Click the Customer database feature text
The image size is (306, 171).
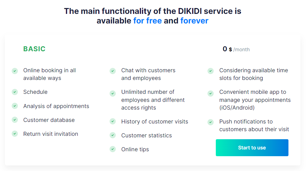[x=49, y=120]
